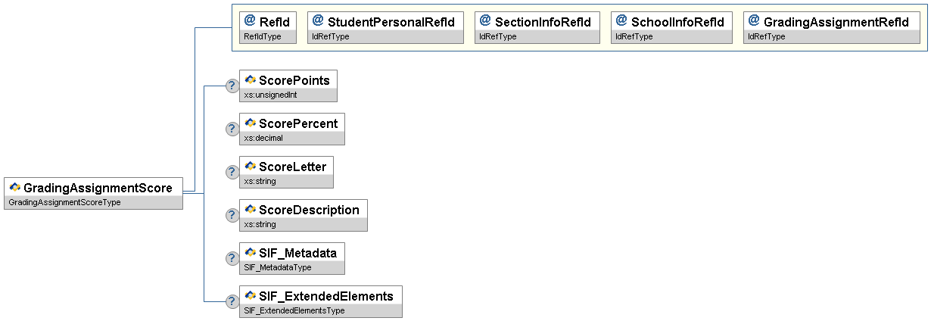Select the GradingAssignmentScore root element
The width and height of the screenshot is (931, 321).
point(97,187)
